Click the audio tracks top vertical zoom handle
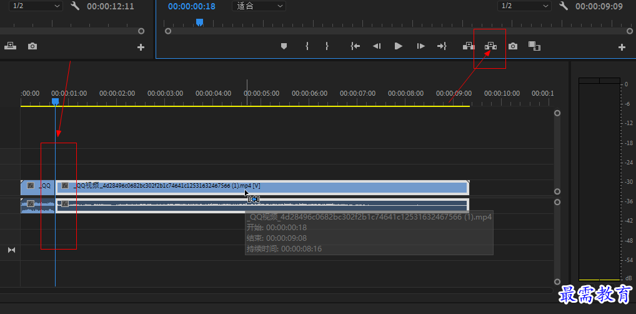 point(557,202)
